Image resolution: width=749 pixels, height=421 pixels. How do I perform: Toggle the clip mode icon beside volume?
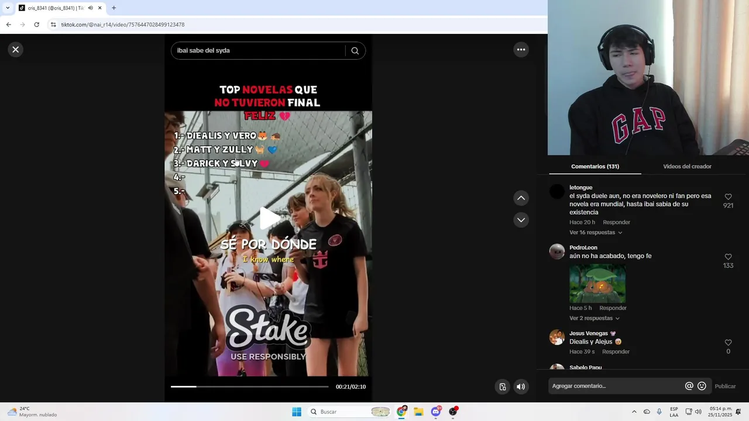[502, 387]
